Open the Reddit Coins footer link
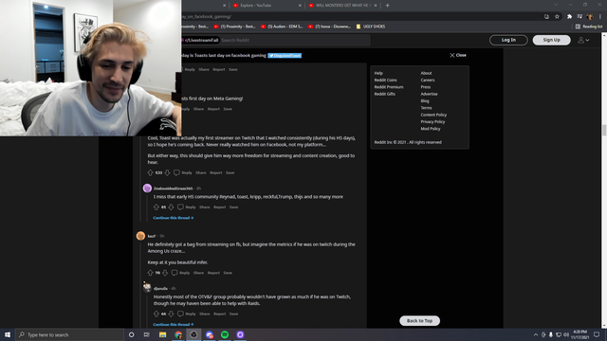This screenshot has width=607, height=341. point(386,80)
